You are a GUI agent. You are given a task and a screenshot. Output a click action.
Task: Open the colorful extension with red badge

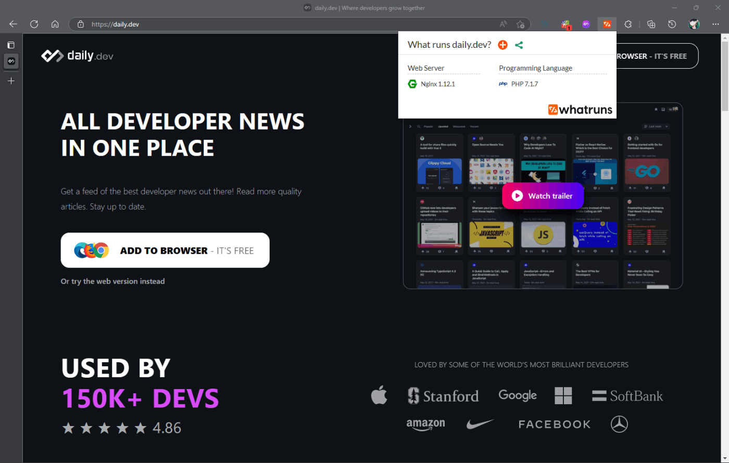(566, 24)
